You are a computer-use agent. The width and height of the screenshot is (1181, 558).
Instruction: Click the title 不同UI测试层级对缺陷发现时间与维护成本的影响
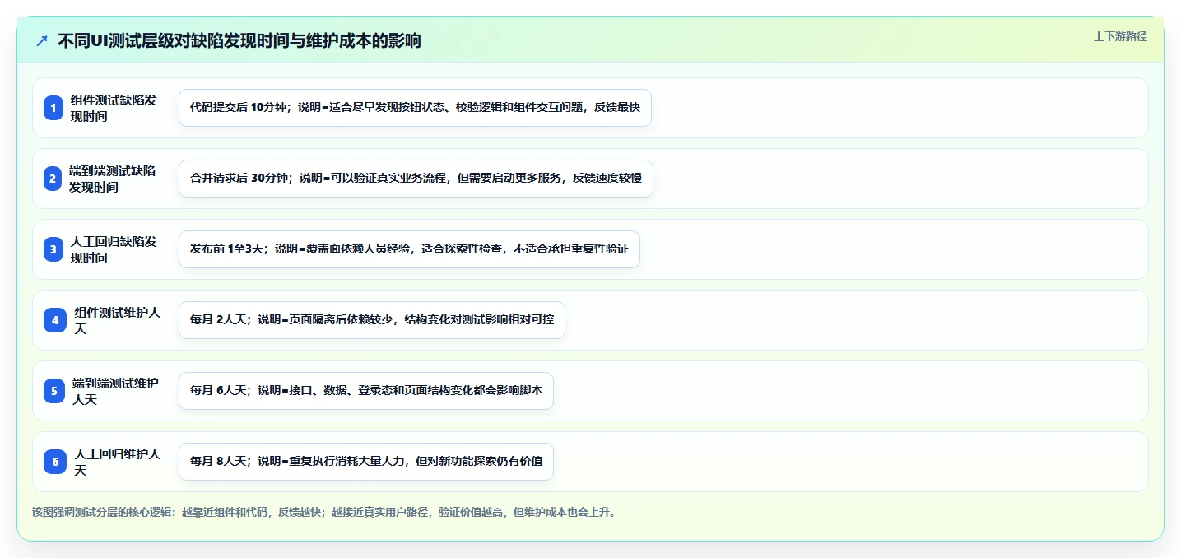(239, 41)
